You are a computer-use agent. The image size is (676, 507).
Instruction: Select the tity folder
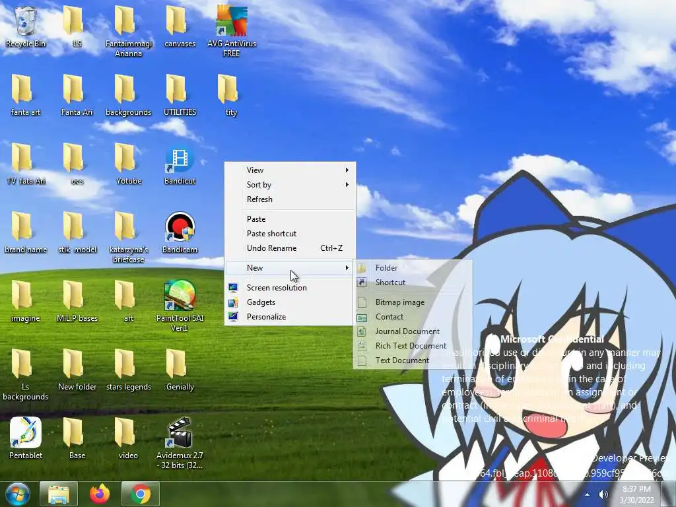[232, 95]
